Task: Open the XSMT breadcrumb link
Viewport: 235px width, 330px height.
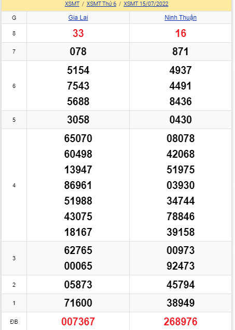Action: 72,4
